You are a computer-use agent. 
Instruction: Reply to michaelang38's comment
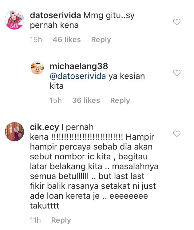tap(120, 101)
